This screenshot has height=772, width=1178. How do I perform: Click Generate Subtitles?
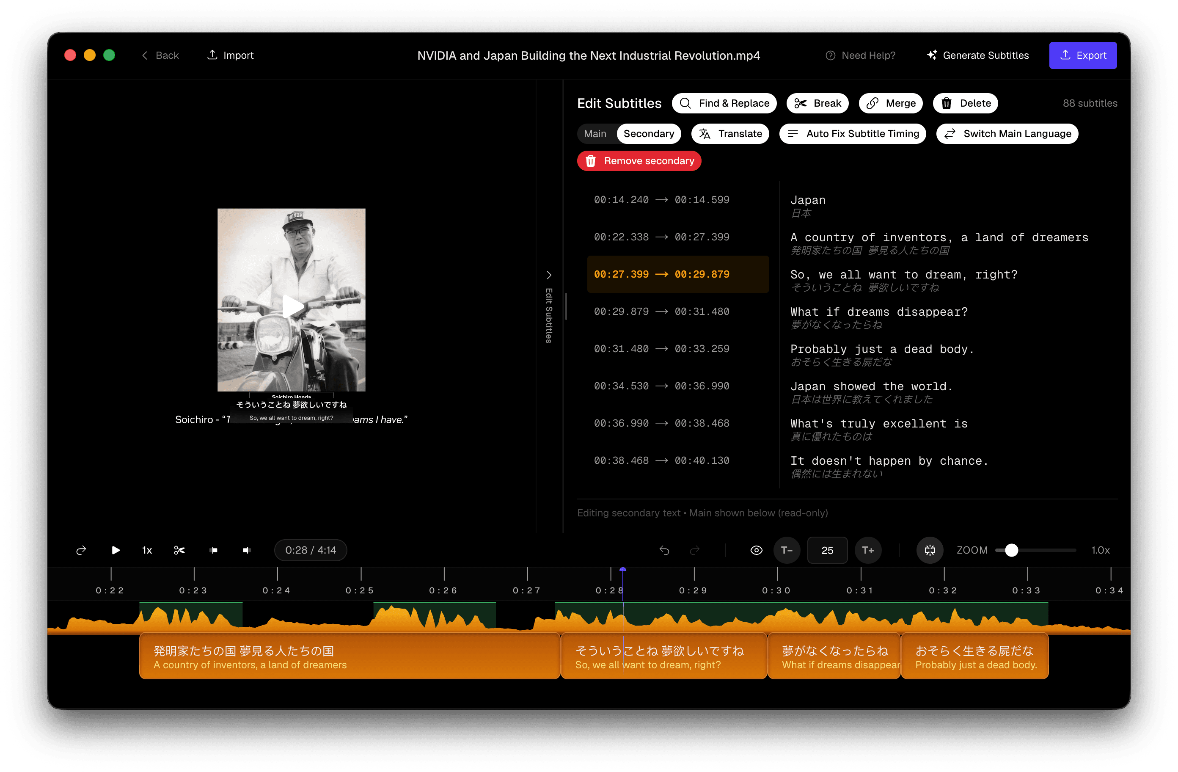977,55
